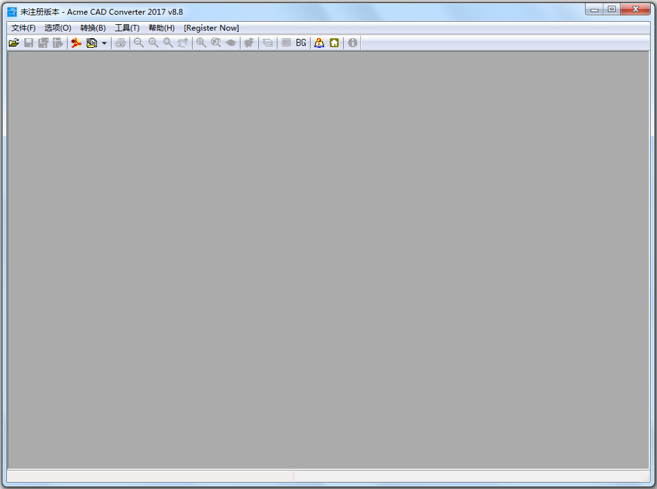
Task: Open the Layers toolbar icon
Action: (268, 43)
